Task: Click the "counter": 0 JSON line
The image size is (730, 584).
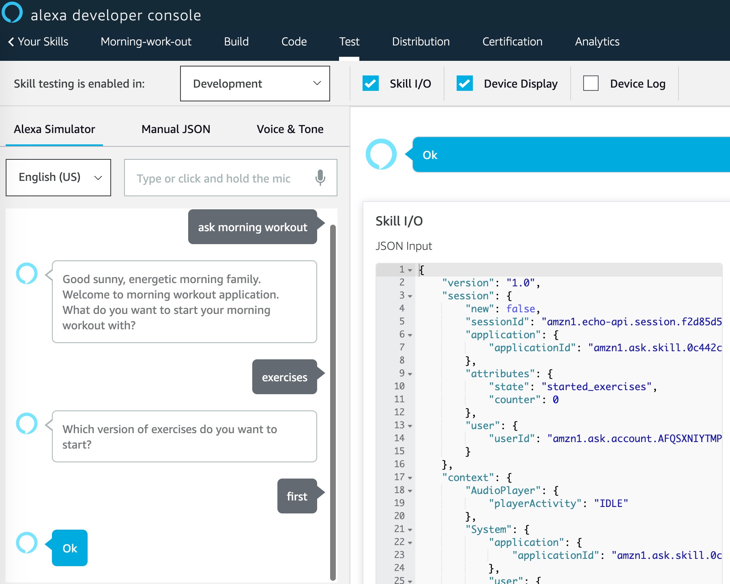Action: pyautogui.click(x=524, y=400)
